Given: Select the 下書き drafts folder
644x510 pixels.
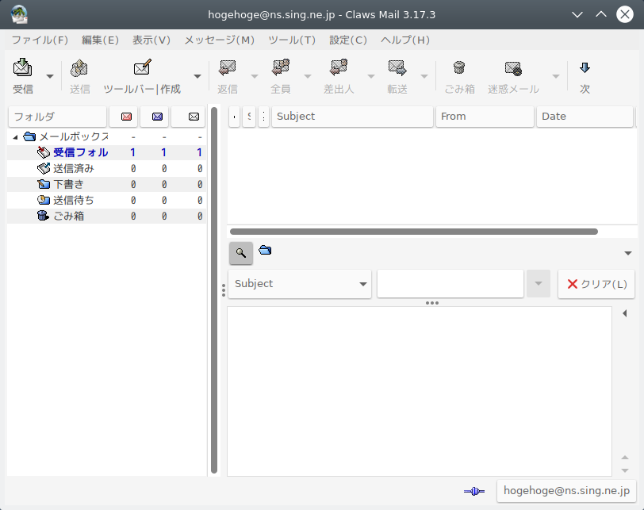Looking at the screenshot, I should click(x=68, y=184).
